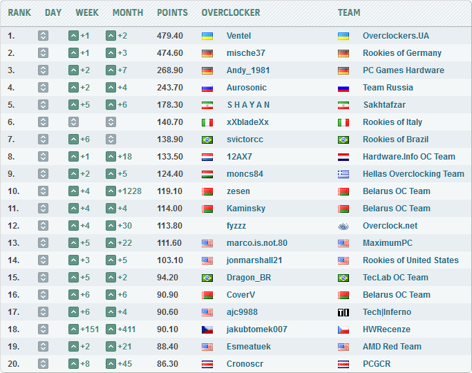
Task: Click Russian flag next to Aurosonic
Action: 207,88
